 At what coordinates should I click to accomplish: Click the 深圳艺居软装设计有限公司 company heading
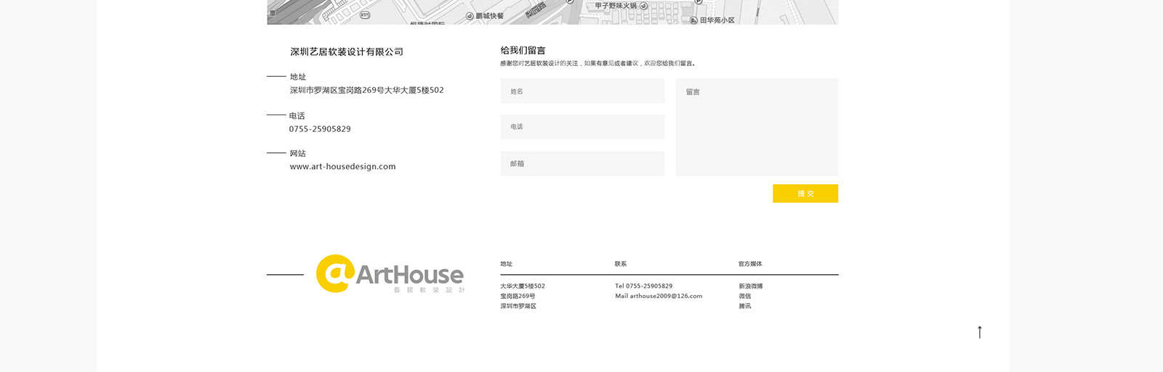pos(347,52)
